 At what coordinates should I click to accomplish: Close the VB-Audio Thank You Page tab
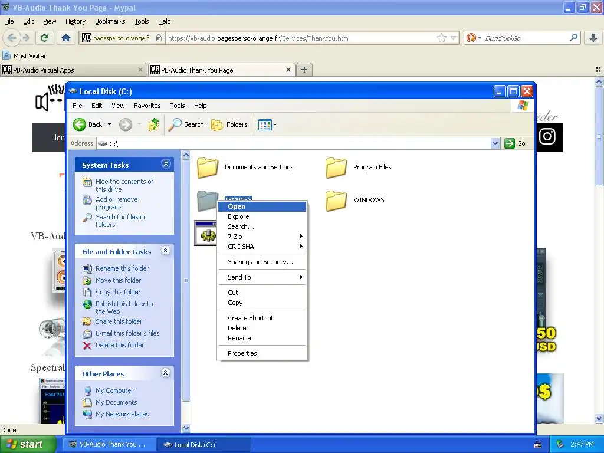(288, 70)
